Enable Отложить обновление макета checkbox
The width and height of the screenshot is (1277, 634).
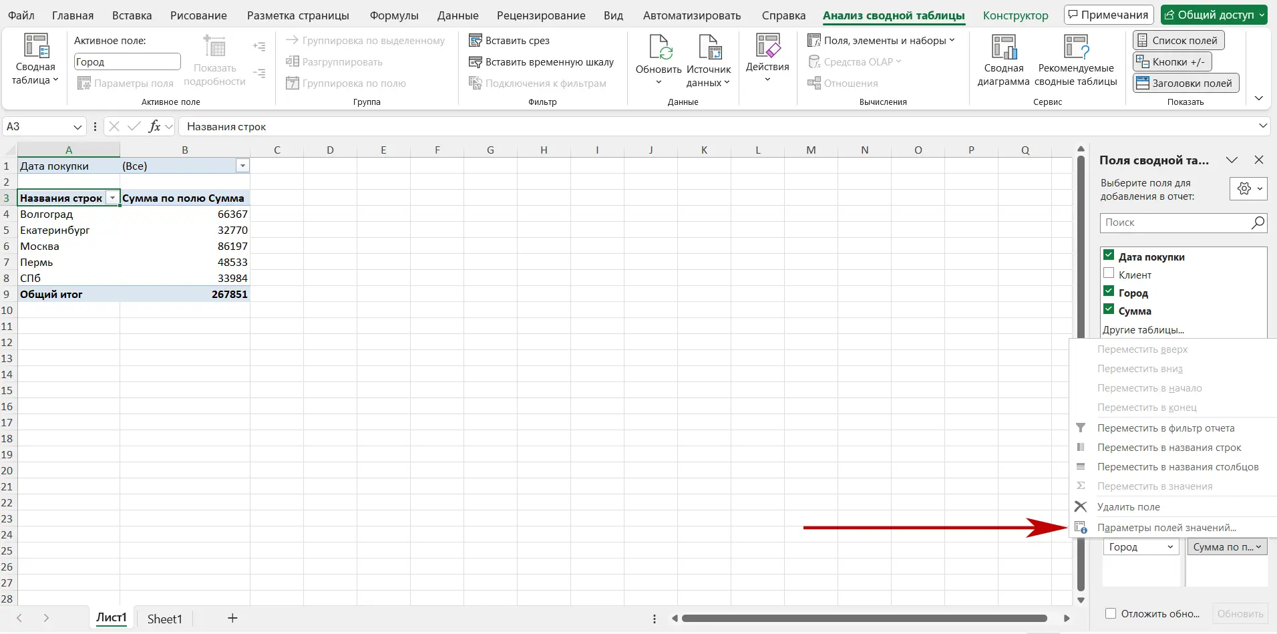1111,613
